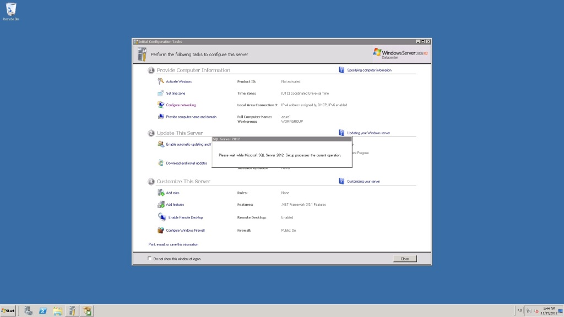This screenshot has width=564, height=317.
Task: Click the 'Public: On' firewall value
Action: click(289, 231)
